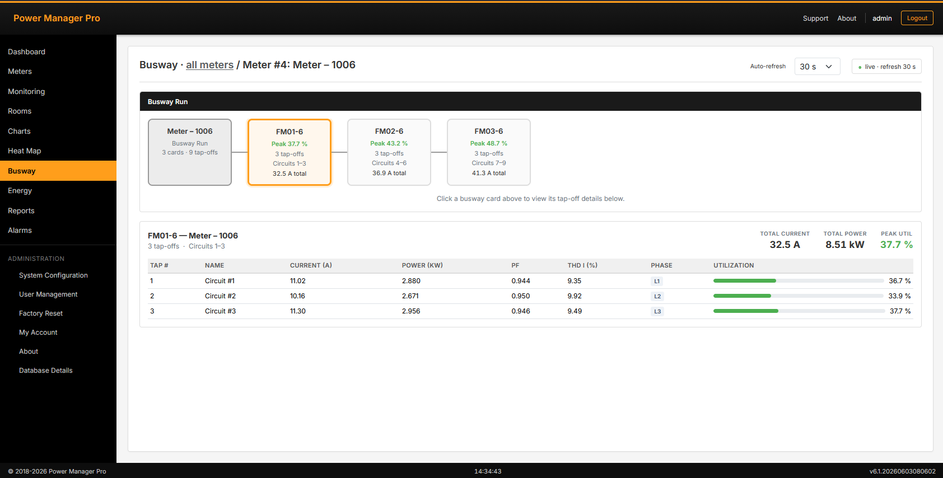943x478 pixels.
Task: Click 'Circuit #1' name cell
Action: (x=220, y=281)
